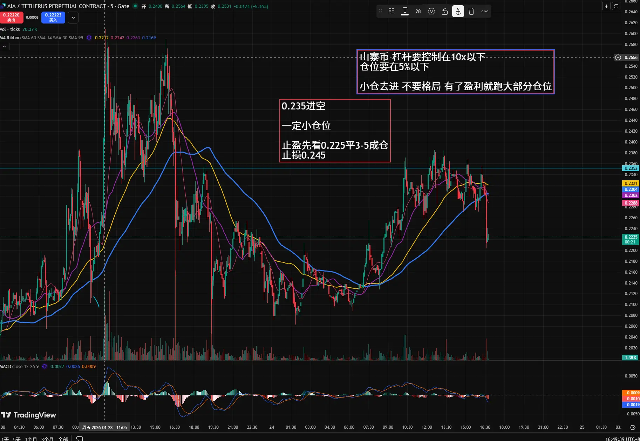Grab the floating toolbar drag handle
Image resolution: width=640 pixels, height=441 pixels.
point(381,11)
